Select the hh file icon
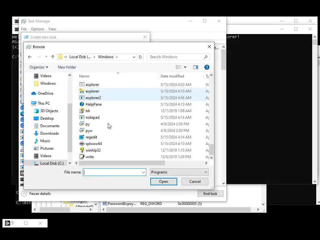This screenshot has width=320, height=240. [82, 111]
